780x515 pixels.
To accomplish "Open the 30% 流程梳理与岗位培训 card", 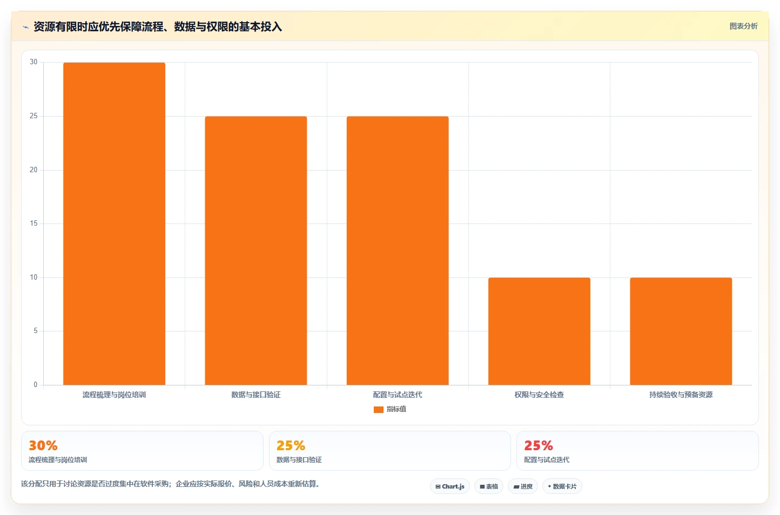I will [x=142, y=451].
